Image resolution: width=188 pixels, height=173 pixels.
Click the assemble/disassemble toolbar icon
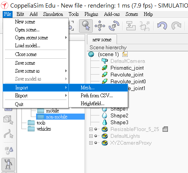tap(131, 26)
